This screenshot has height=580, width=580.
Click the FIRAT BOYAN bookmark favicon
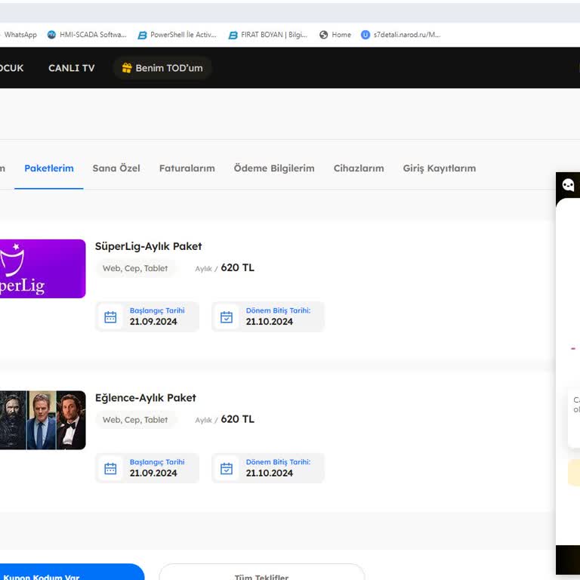coord(233,35)
